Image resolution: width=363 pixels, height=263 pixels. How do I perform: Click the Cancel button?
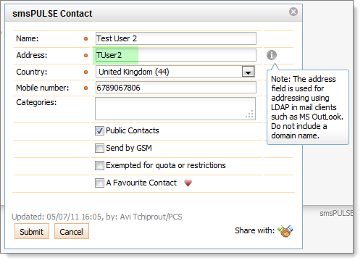[x=72, y=231]
